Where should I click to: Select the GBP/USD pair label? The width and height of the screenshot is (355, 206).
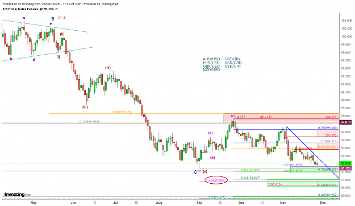(211, 66)
